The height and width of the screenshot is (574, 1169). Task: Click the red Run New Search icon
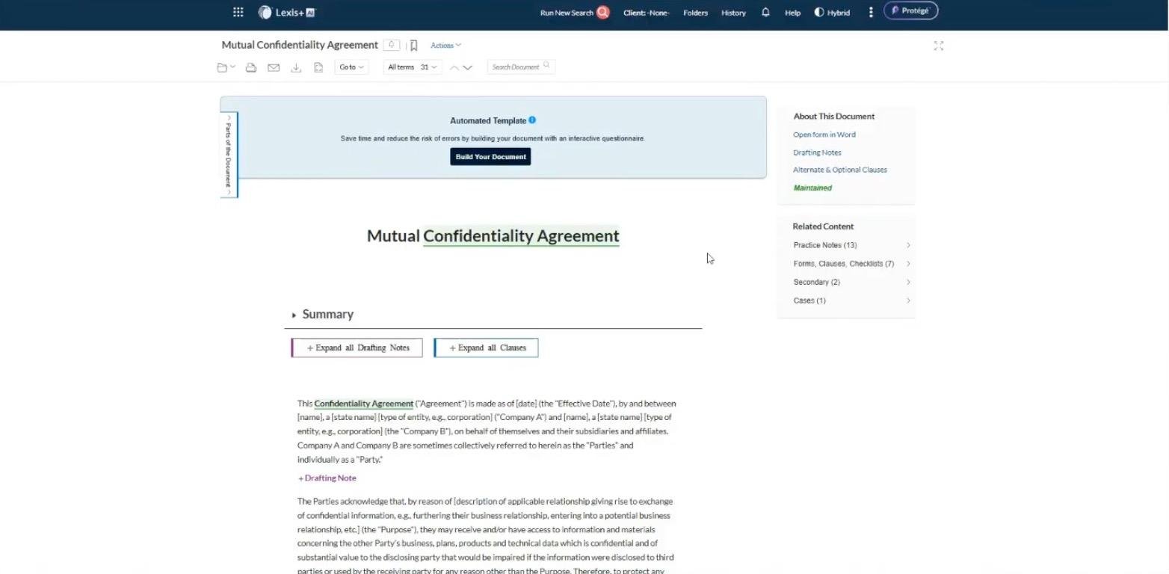click(x=603, y=12)
